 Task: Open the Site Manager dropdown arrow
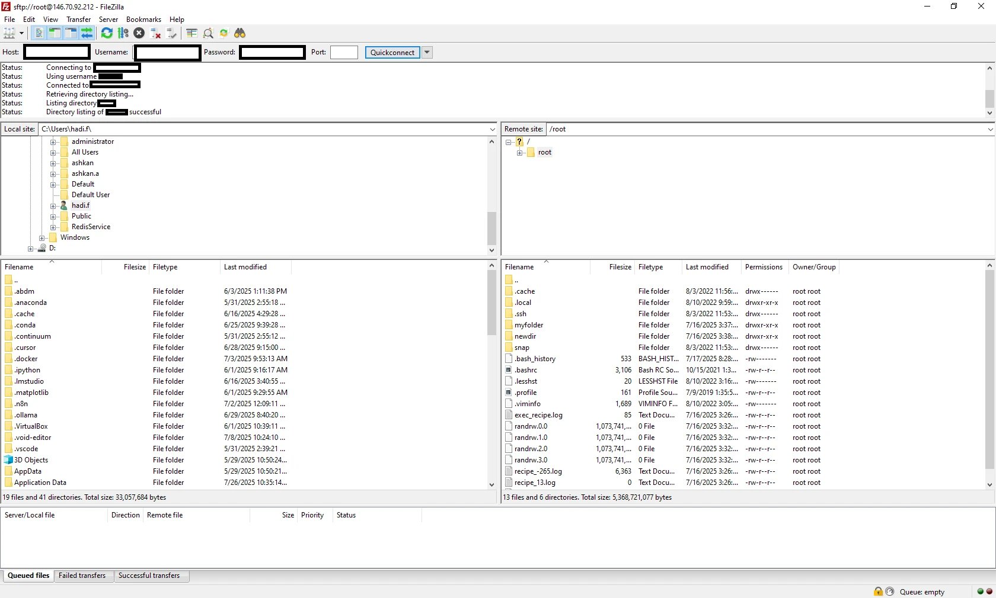pos(21,33)
